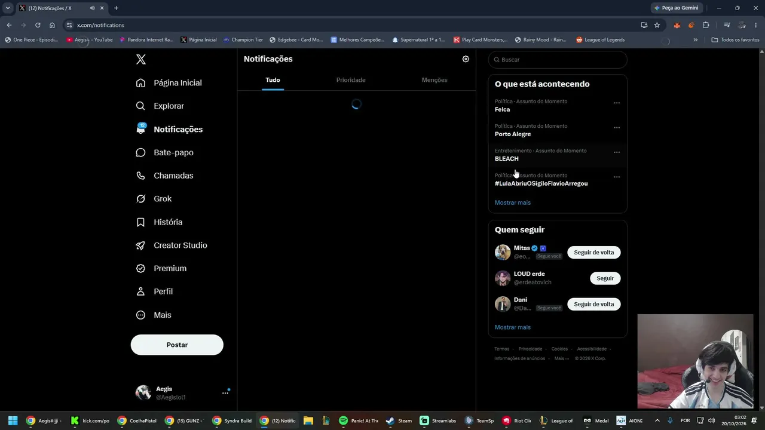Open Mitas profile avatar
This screenshot has width=765, height=430.
(x=503, y=252)
